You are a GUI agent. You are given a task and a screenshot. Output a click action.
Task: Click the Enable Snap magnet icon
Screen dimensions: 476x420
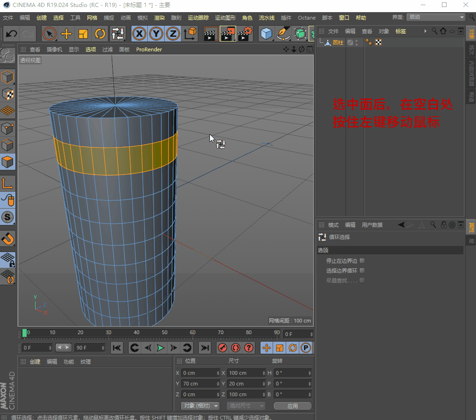coord(8,238)
